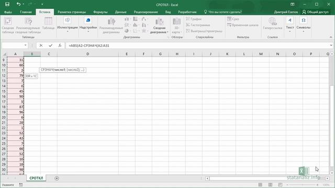Switch to the Данные tab
This screenshot has width=335, height=188.
click(x=121, y=12)
